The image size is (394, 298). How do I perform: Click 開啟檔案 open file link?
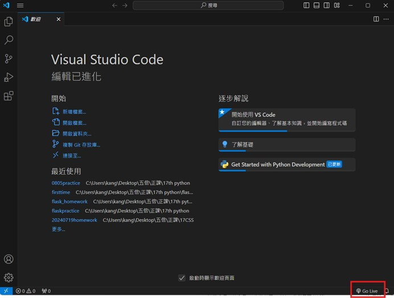pos(75,123)
